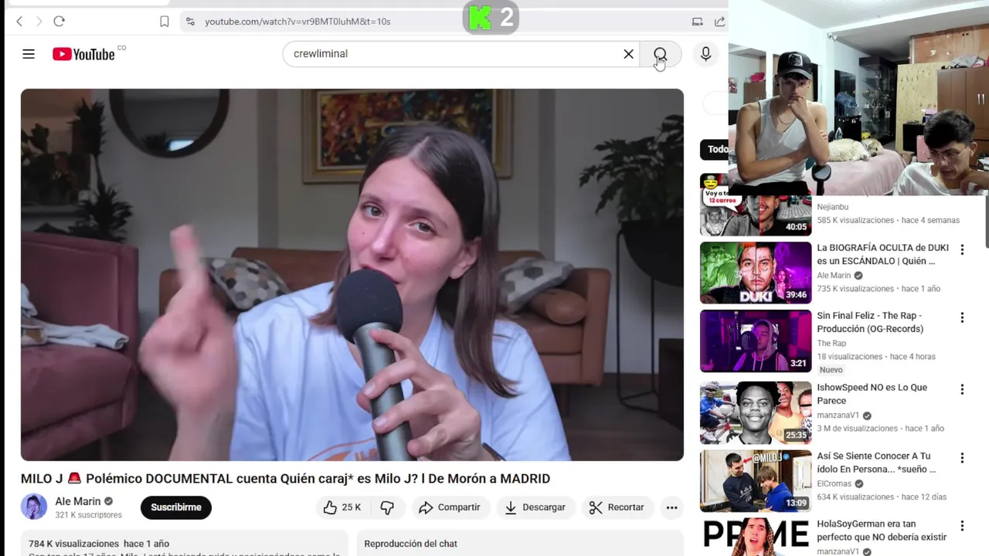Open the Reproducción del chat panel
Viewport: 989px width, 556px height.
coord(520,544)
